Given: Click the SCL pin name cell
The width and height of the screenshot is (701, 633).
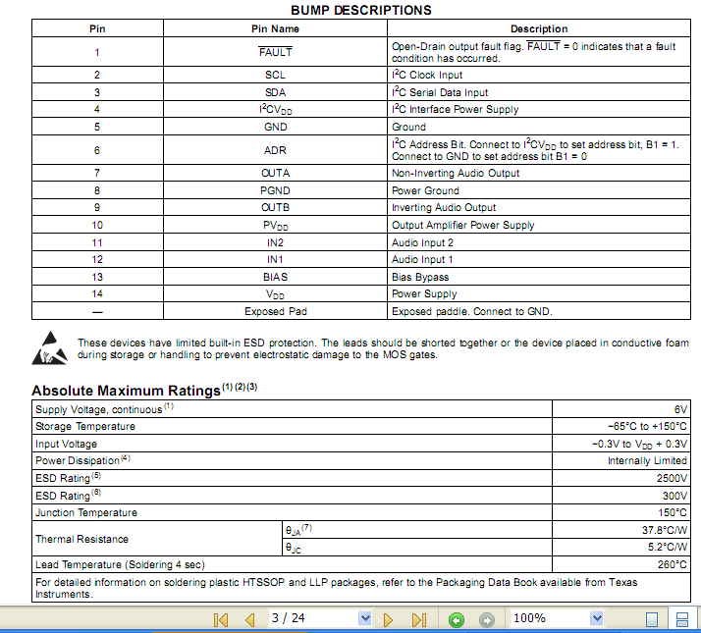Looking at the screenshot, I should 275,76.
